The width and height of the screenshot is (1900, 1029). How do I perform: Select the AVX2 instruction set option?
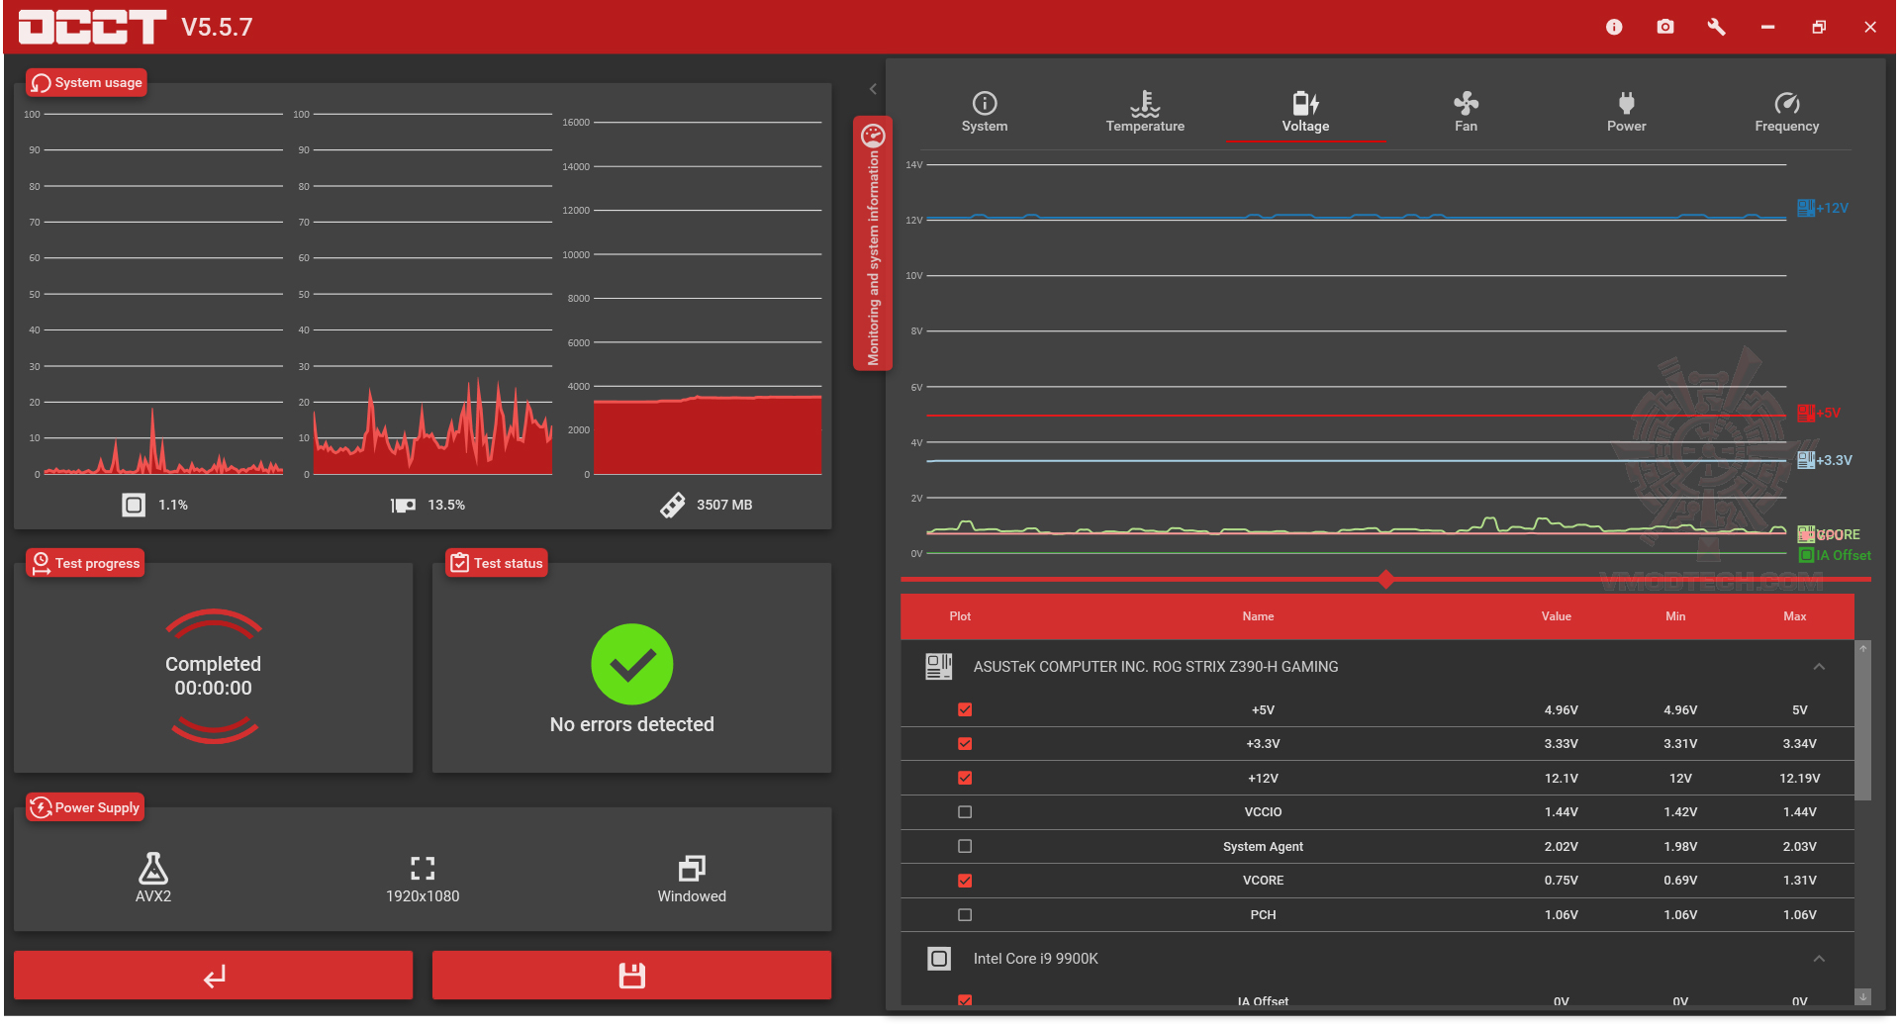(153, 878)
